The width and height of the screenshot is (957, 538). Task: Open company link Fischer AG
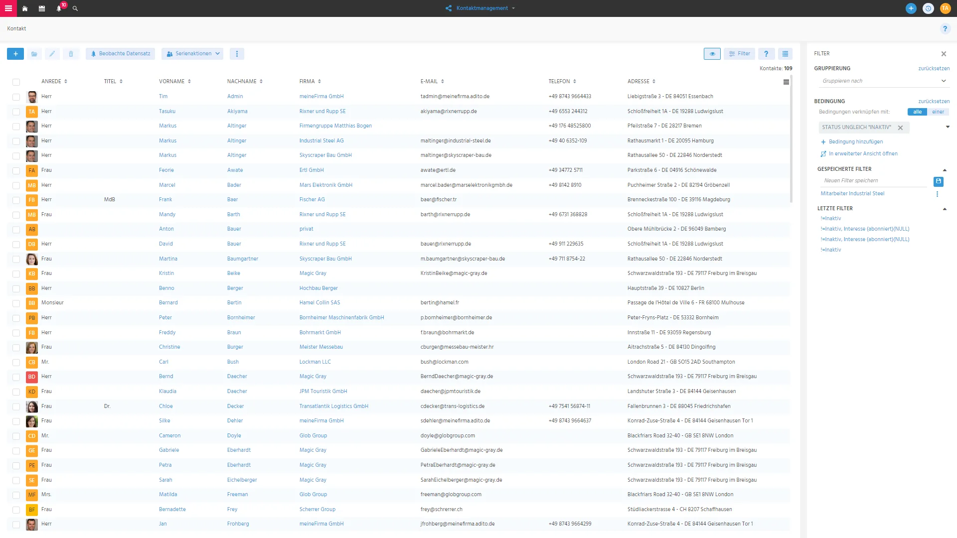point(312,200)
